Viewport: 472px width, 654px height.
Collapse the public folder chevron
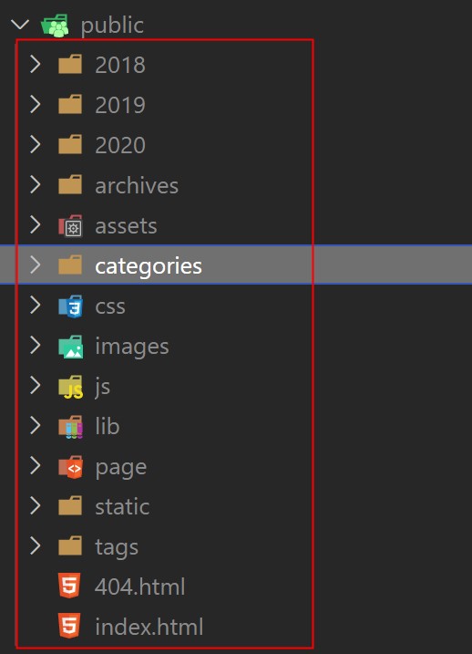(x=20, y=25)
